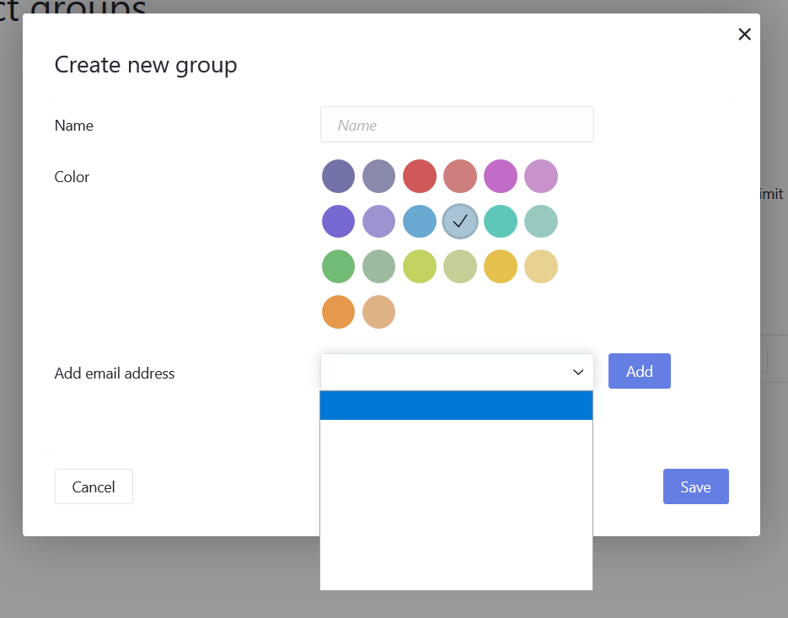This screenshot has height=618, width=788.
Task: Click inside the Name input field
Action: pos(457,124)
